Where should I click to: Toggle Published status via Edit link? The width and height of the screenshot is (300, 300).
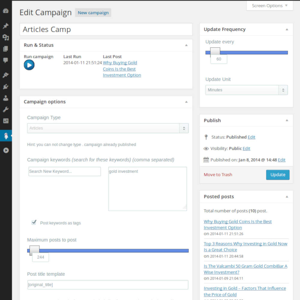(x=251, y=137)
